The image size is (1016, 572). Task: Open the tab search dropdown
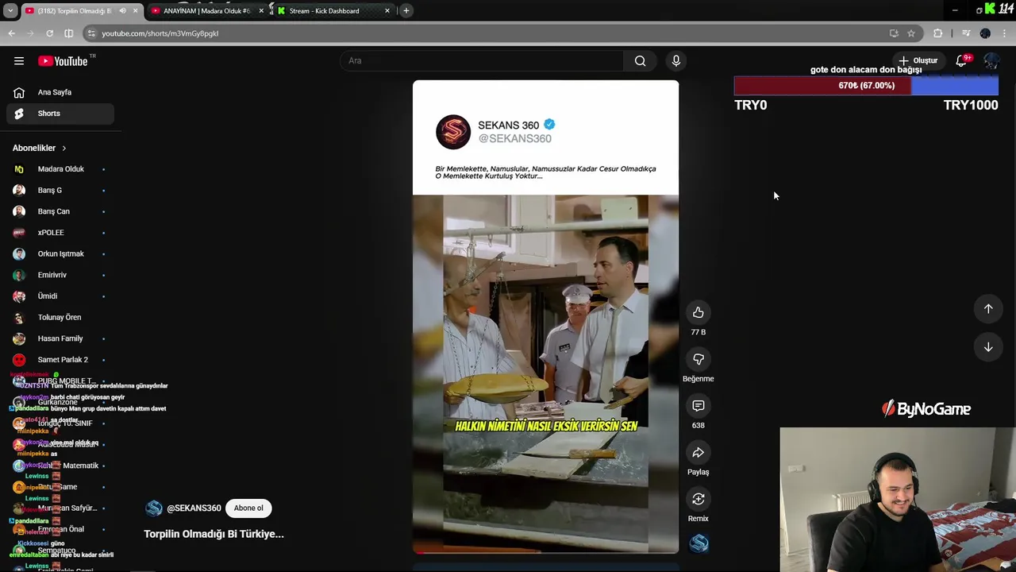[x=10, y=11]
